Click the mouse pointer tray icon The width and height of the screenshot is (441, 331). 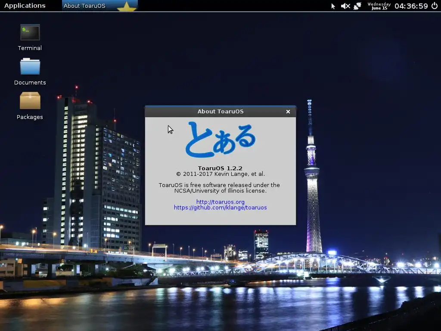click(x=333, y=6)
